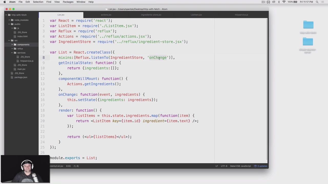The height and width of the screenshot is (184, 328).
Task: Click the 'onChange' string on line 8
Action: click(x=158, y=57)
